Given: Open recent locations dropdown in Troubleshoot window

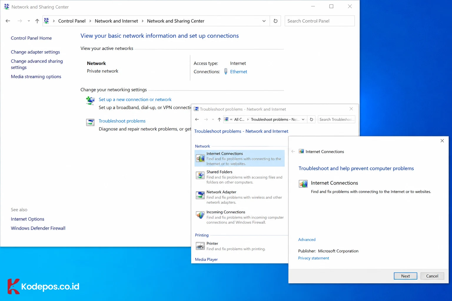Looking at the screenshot, I should 213,119.
